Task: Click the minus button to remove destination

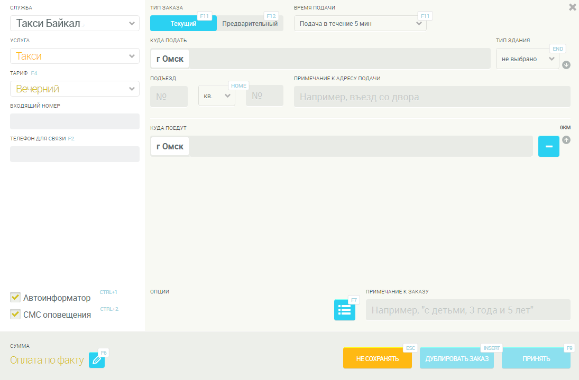Action: (x=548, y=146)
